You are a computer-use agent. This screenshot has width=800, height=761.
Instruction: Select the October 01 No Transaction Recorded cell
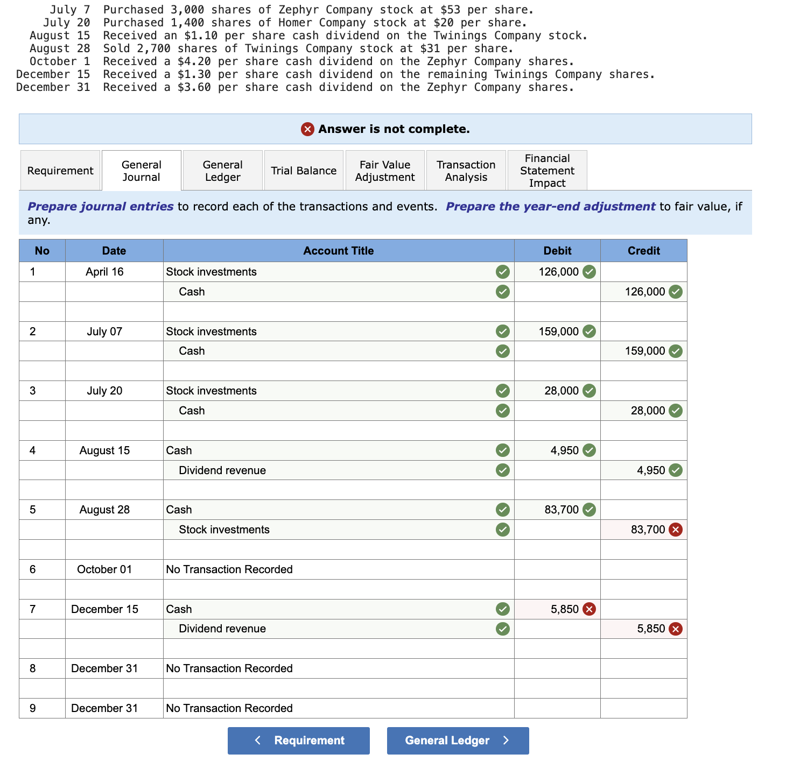339,569
